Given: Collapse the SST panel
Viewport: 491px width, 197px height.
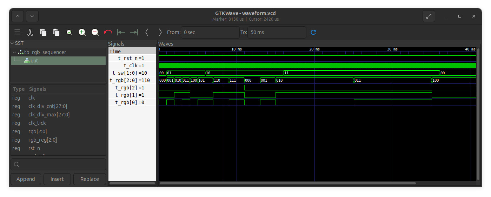Looking at the screenshot, I should point(13,43).
